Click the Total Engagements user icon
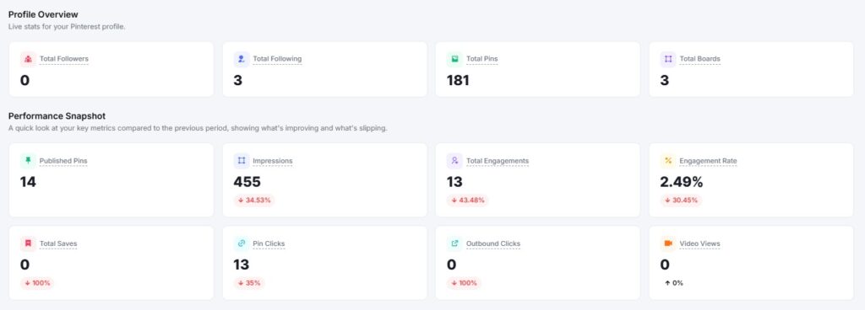Screen dimensions: 865x310 [x=454, y=161]
